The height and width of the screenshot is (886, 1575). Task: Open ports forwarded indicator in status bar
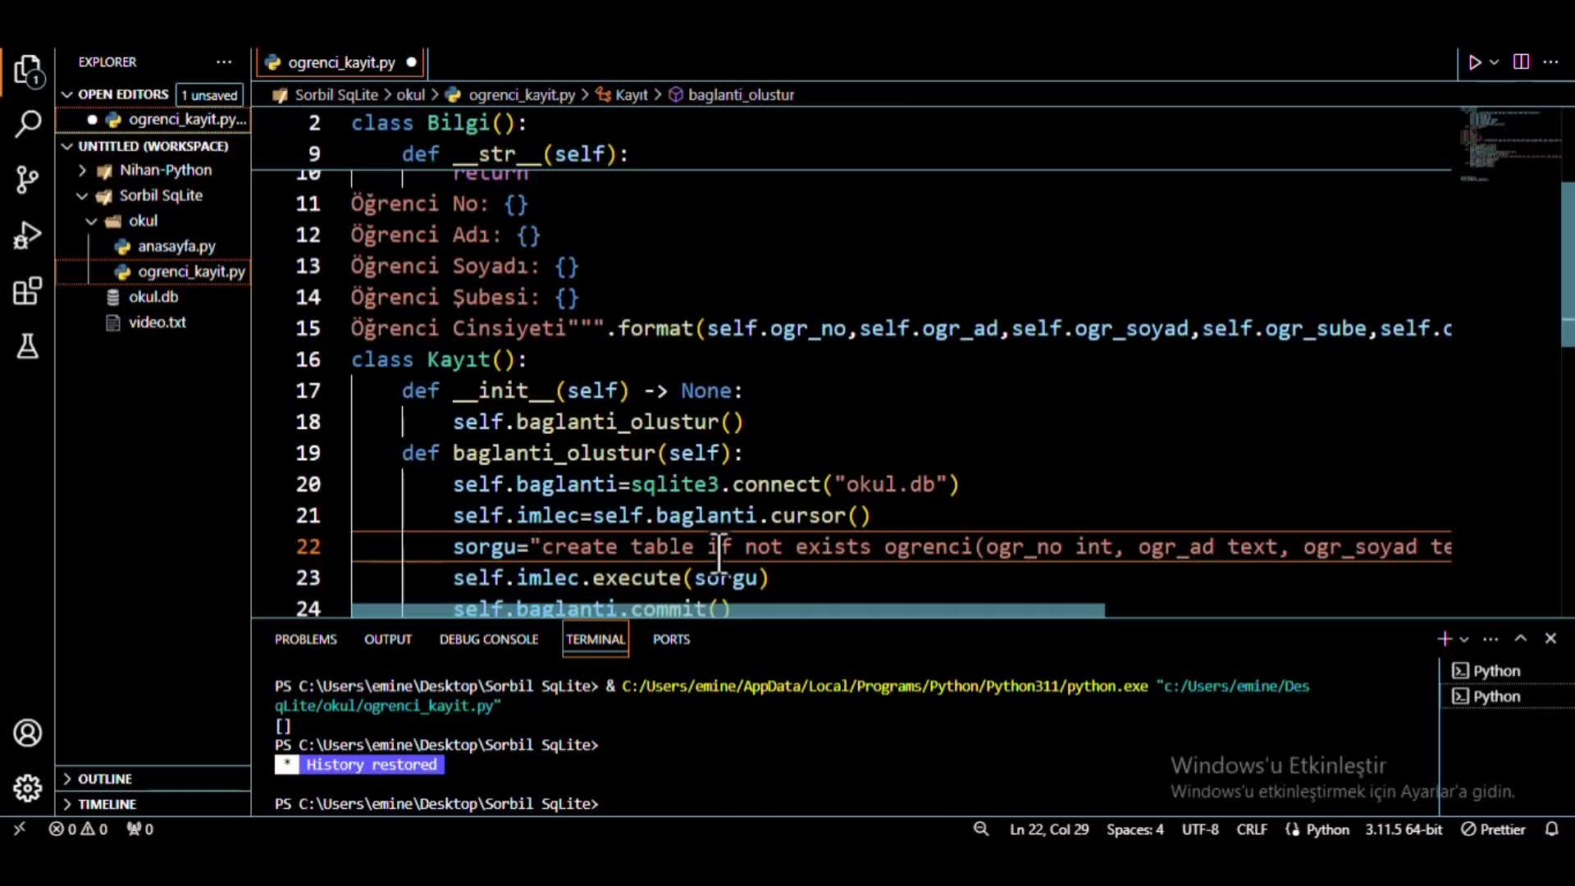[139, 829]
